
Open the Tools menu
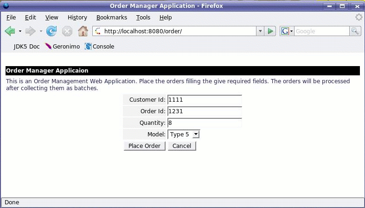[x=143, y=18]
